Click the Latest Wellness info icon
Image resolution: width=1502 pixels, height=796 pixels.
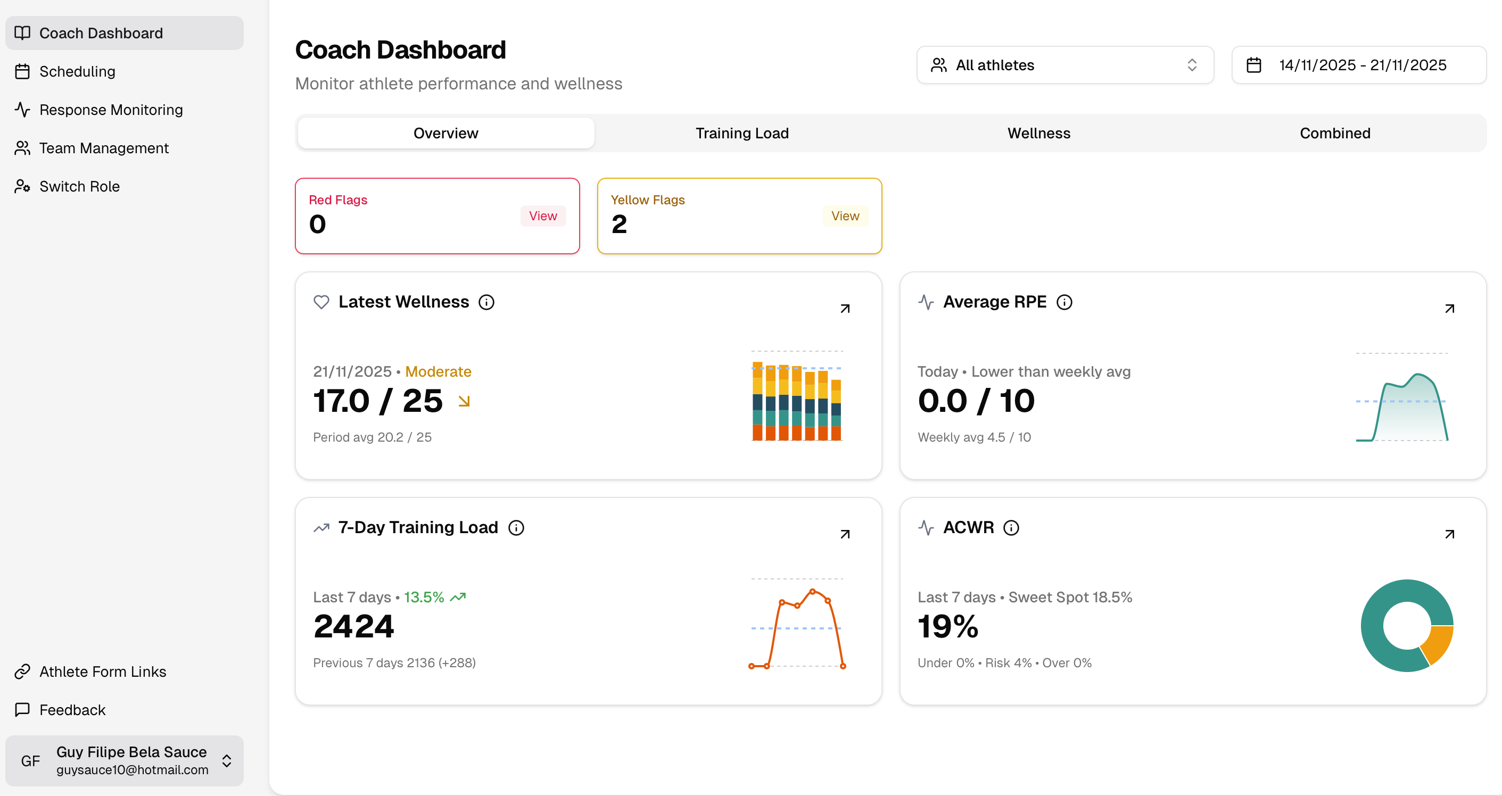coord(486,302)
